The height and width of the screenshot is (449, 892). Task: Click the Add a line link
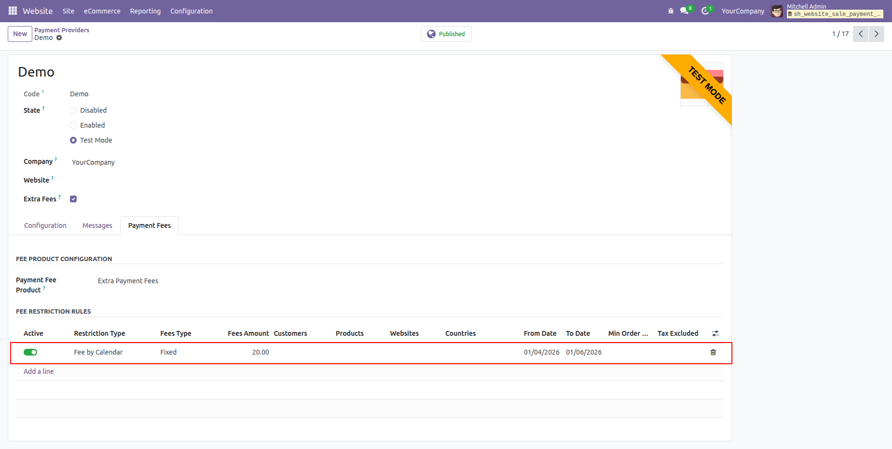[x=39, y=371]
